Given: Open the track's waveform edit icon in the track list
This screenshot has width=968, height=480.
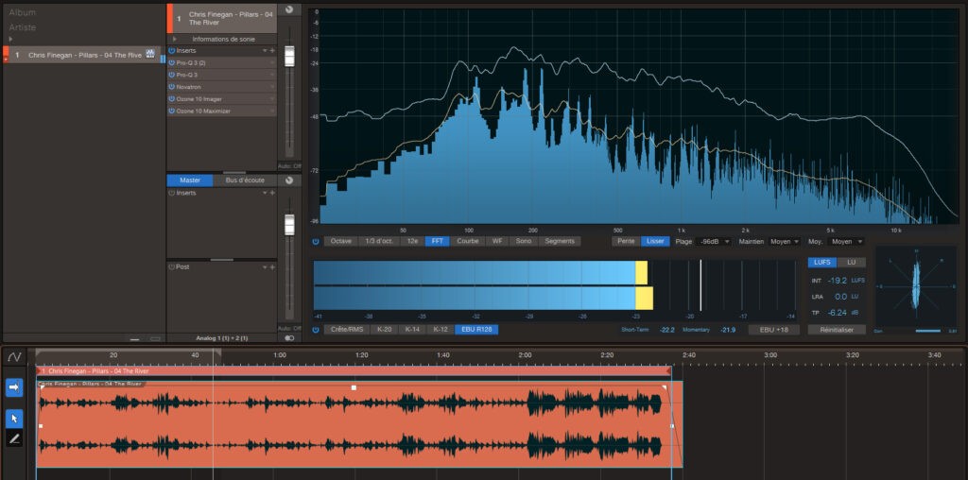Looking at the screenshot, I should click(150, 55).
